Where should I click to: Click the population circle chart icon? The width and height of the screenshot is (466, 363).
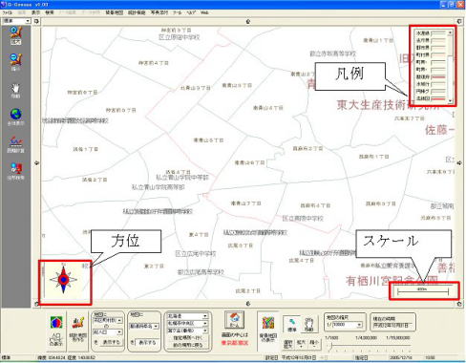click(x=56, y=322)
